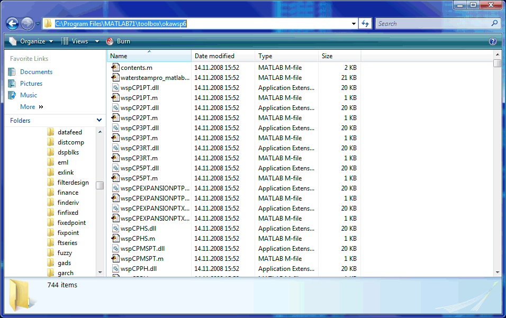The image size is (506, 318).
Task: Open the Organize menu
Action: coord(31,41)
